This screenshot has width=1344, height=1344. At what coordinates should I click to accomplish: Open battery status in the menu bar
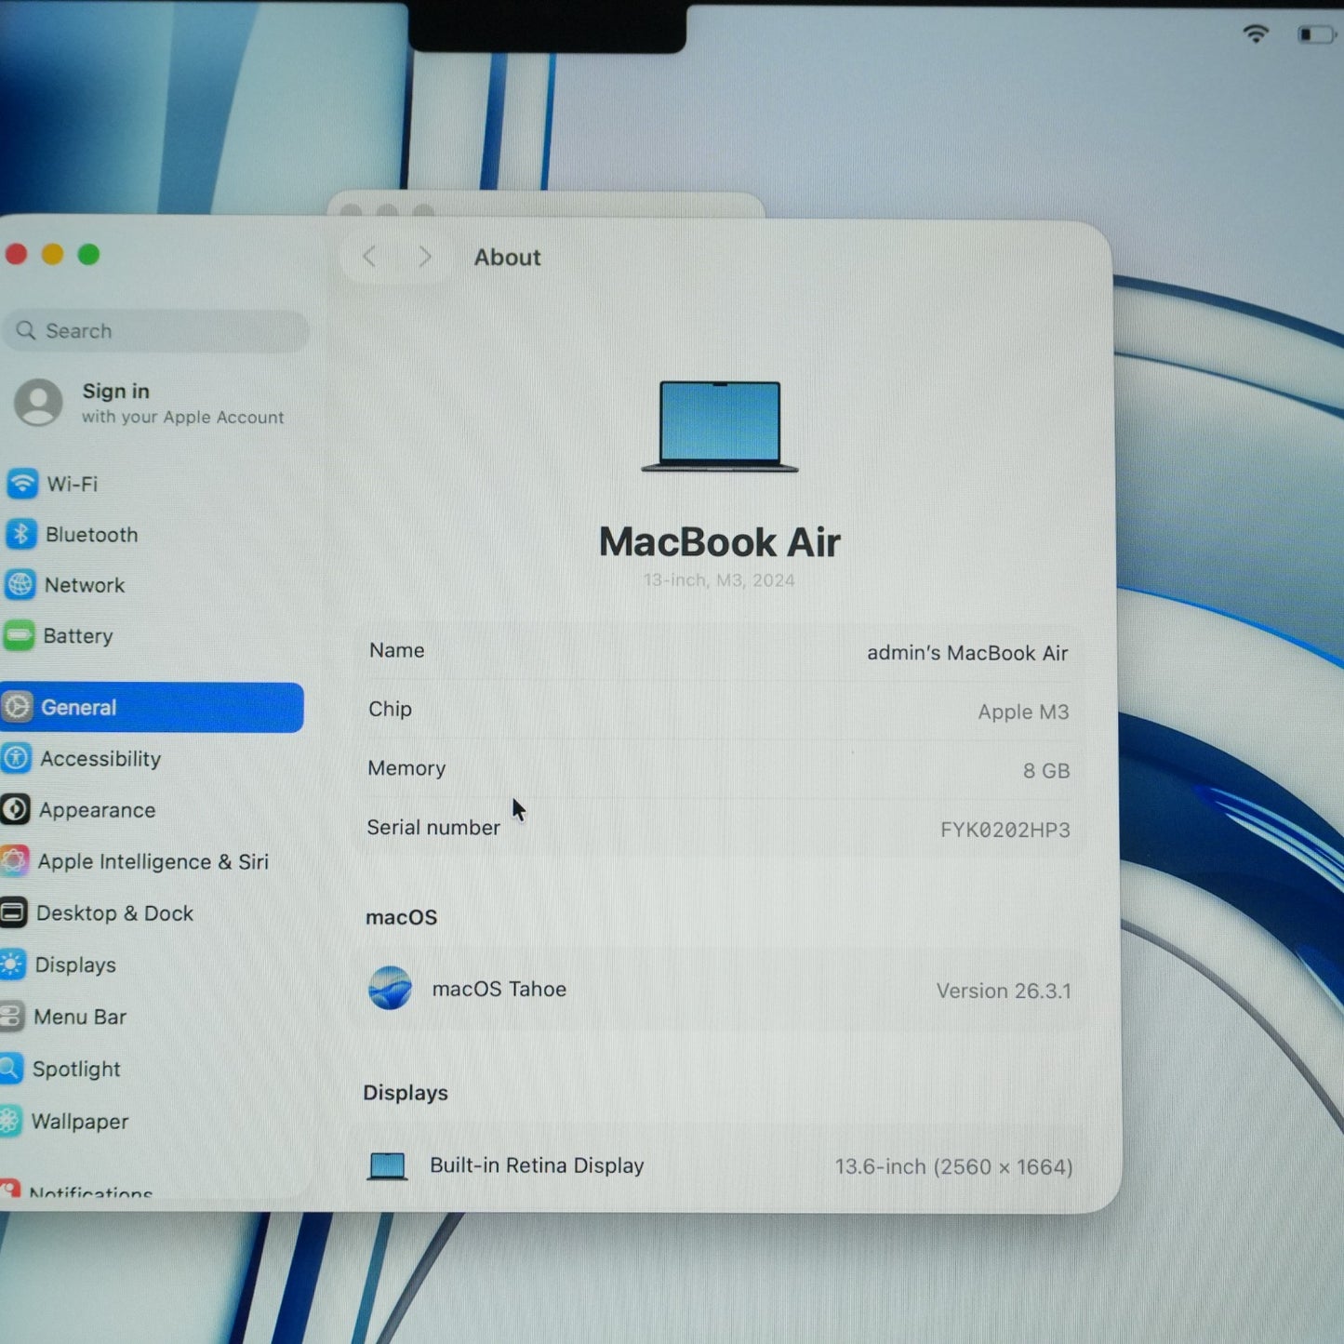[1315, 34]
